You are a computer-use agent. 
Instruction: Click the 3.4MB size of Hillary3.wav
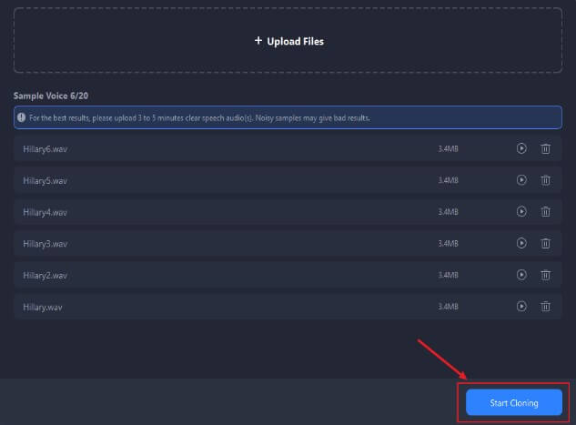point(448,244)
